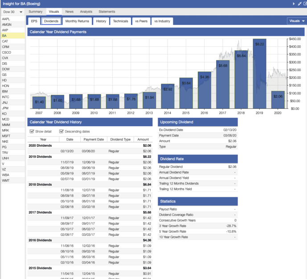Select MSFT in the ticker list
This screenshot has width=307, height=279.
coord(13,136)
